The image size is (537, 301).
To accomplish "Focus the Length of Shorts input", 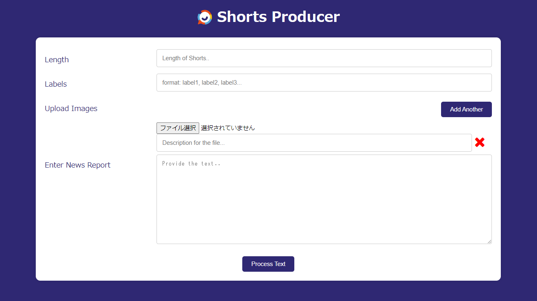I will click(x=324, y=58).
